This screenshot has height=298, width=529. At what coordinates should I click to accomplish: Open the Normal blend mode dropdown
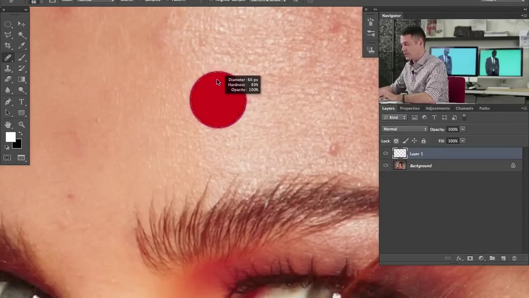405,129
